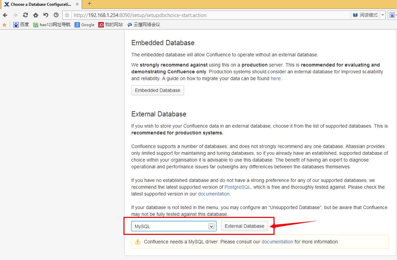Open MySQL driver documentation link in warning
The width and height of the screenshot is (397, 260).
pyautogui.click(x=277, y=242)
